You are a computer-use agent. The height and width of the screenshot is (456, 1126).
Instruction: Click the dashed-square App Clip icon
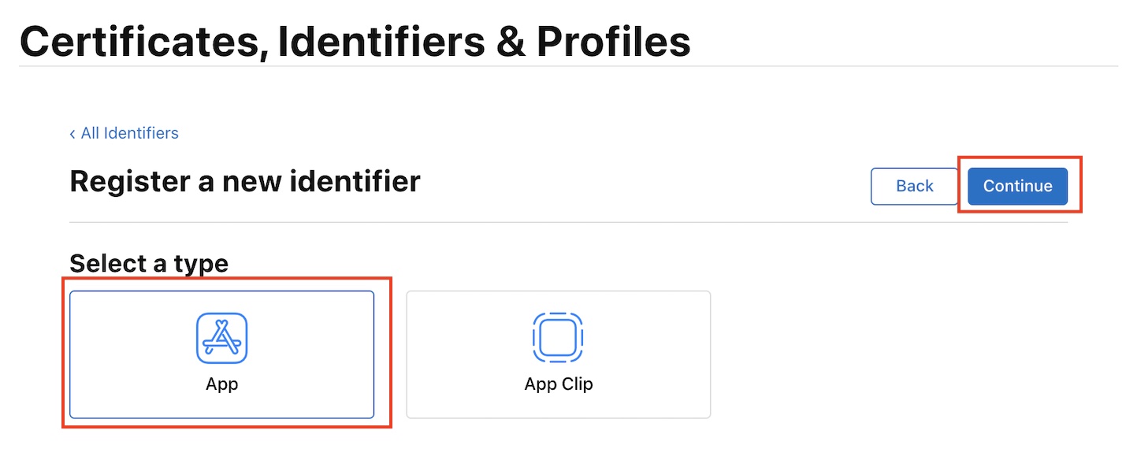[x=558, y=339]
